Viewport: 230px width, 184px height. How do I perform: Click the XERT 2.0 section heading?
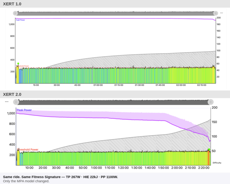coord(12,94)
